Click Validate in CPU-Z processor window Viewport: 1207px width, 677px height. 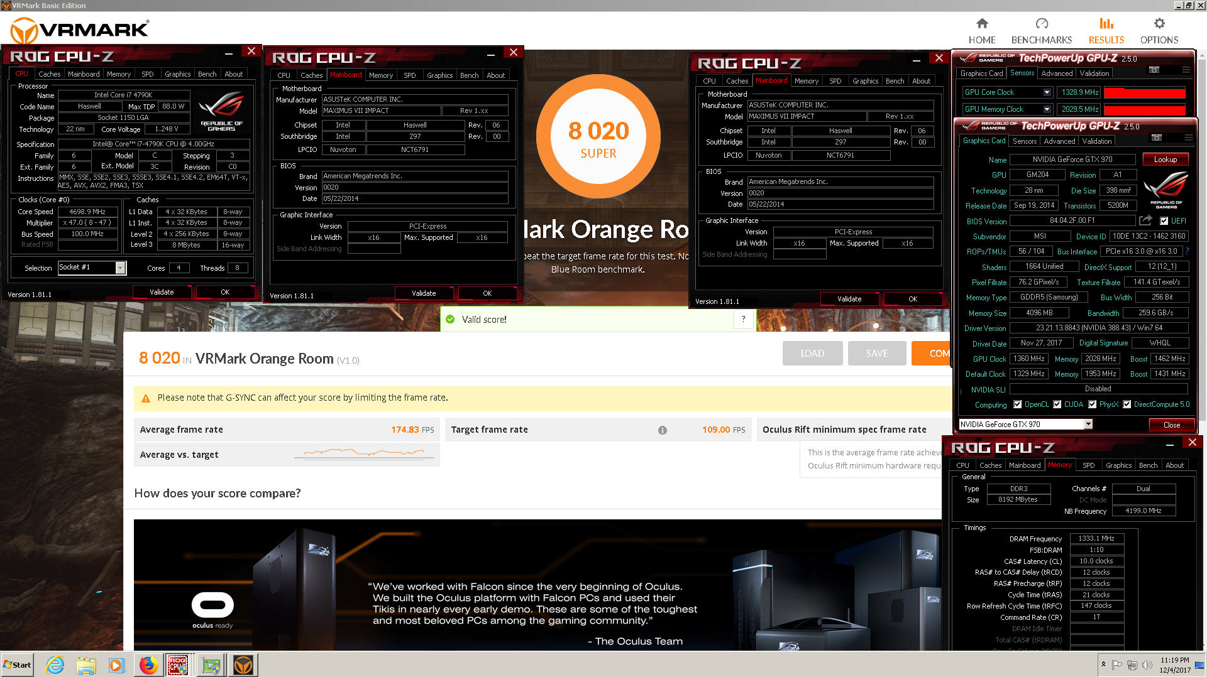coord(162,292)
